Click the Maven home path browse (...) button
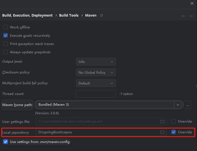The width and height of the screenshot is (197, 151). pyautogui.click(x=187, y=105)
